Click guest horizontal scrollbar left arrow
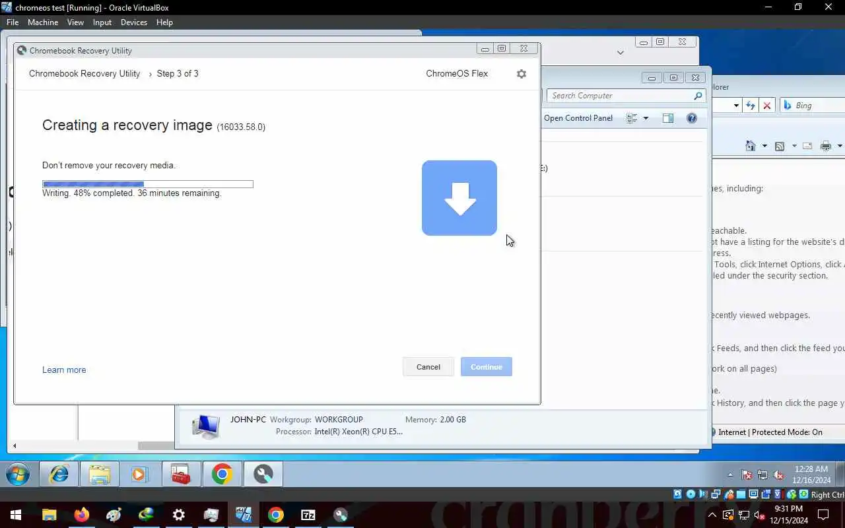 [x=15, y=446]
